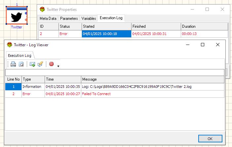Select line number 2 cell
Image resolution: width=232 pixels, height=147 pixels.
(14, 94)
